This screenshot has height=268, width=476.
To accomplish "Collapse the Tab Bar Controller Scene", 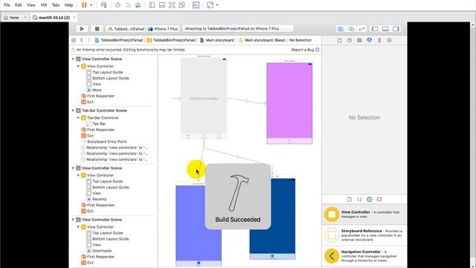I will tap(73, 111).
